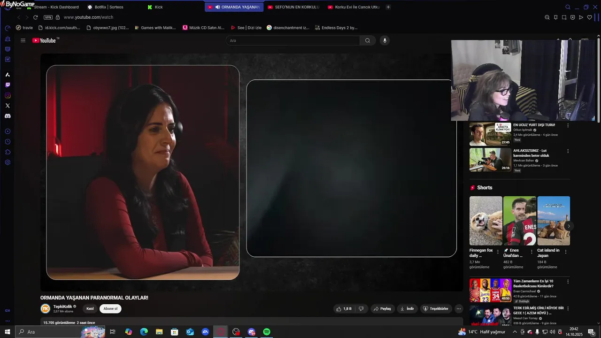Click the Abone ol subscribe button

(110, 308)
